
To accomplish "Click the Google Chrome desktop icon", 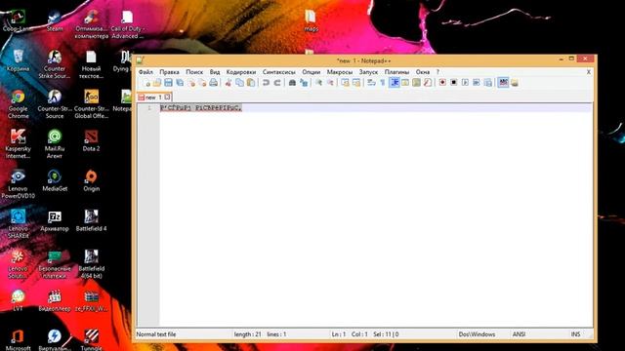I will [18, 104].
